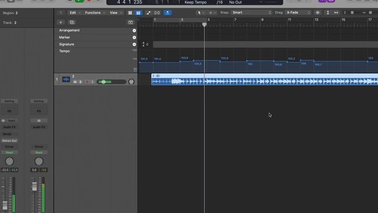Open the Snap Smart dropdown
This screenshot has height=213, width=378.
tap(252, 12)
